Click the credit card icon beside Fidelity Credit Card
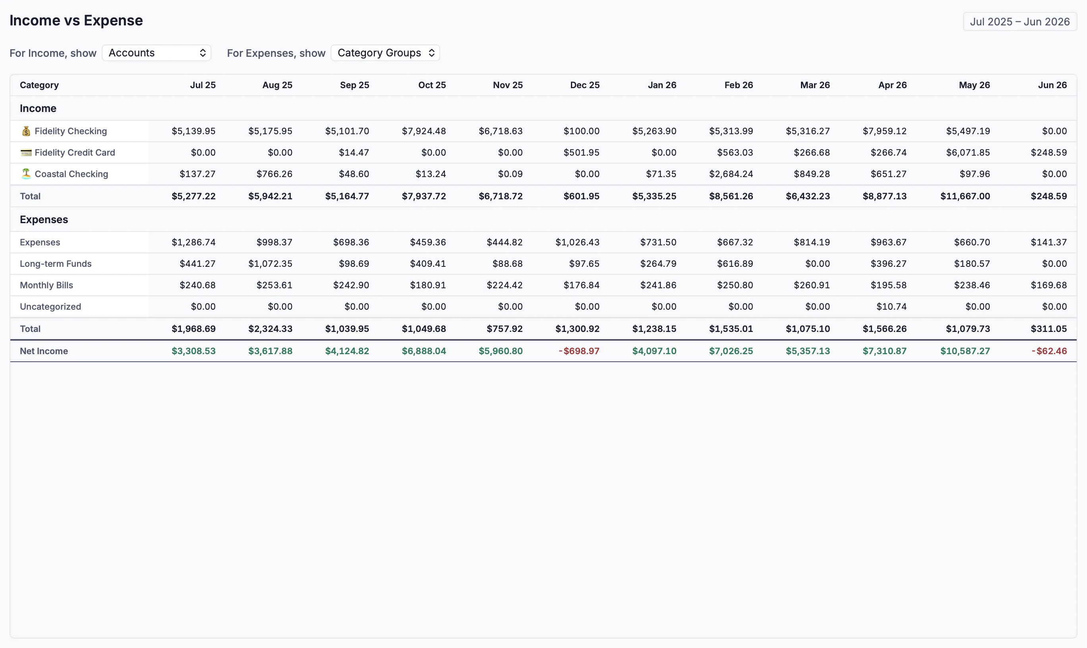The image size is (1087, 648). point(26,152)
